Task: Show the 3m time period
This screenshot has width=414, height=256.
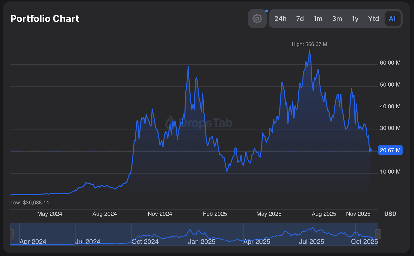Action: click(337, 19)
